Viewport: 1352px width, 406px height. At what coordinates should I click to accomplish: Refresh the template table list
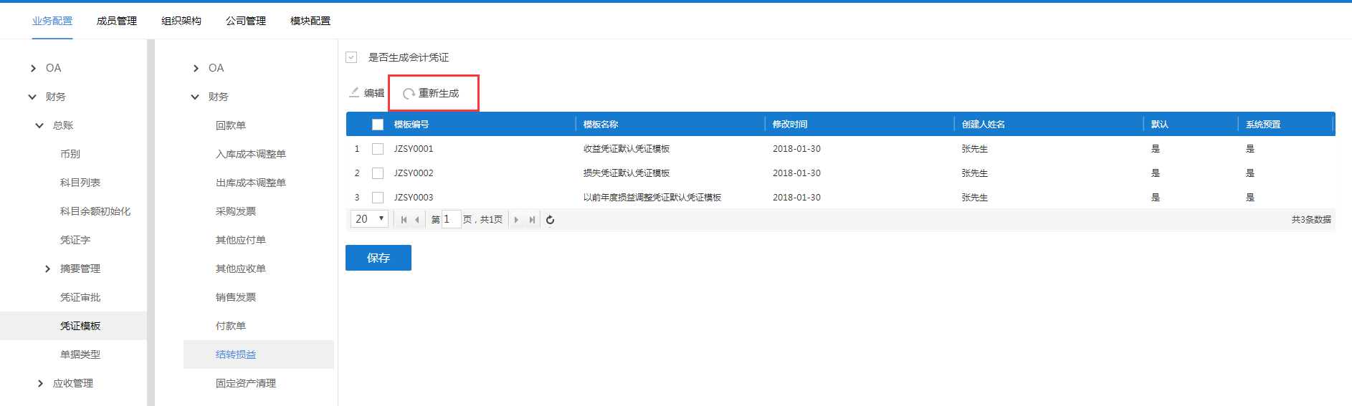(x=550, y=220)
